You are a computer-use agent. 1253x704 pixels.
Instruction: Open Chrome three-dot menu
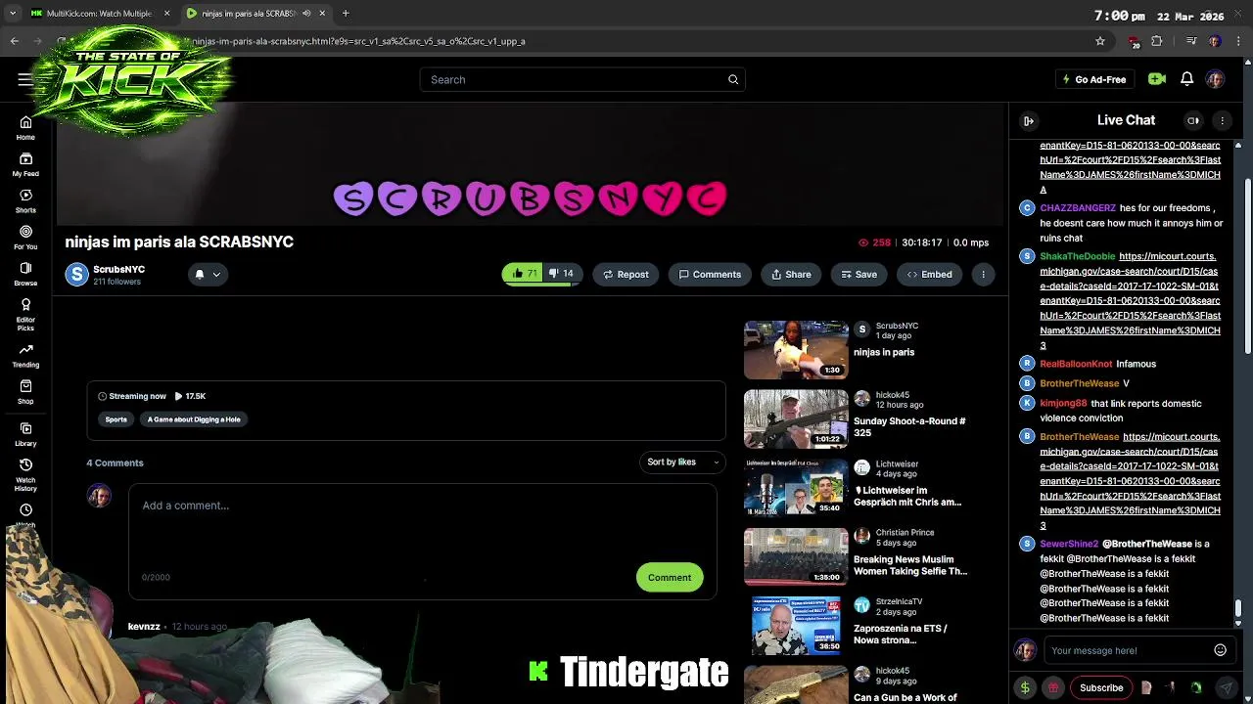click(x=1238, y=41)
